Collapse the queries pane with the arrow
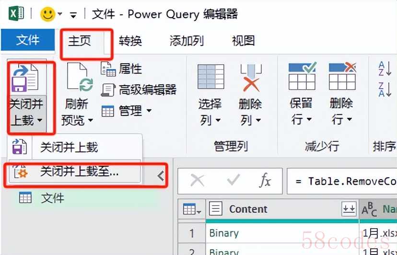Screen dimensions: 397x255 pos(161,176)
